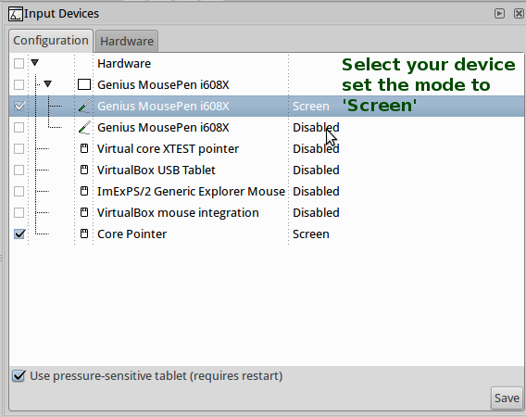Disable Use pressure-sensitive tablet checkbox

coord(19,375)
